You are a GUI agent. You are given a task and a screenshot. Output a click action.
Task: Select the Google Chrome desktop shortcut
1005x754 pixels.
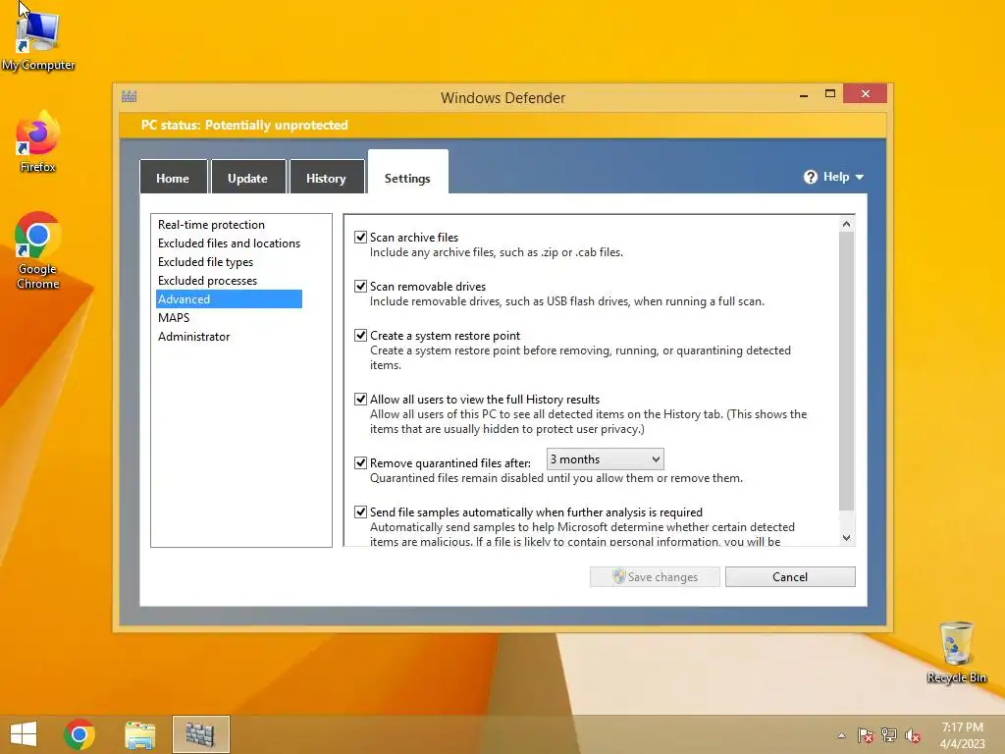pos(38,250)
